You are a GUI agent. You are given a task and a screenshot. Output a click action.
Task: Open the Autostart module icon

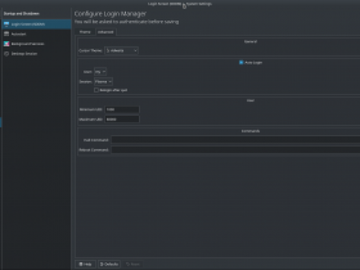click(6, 34)
